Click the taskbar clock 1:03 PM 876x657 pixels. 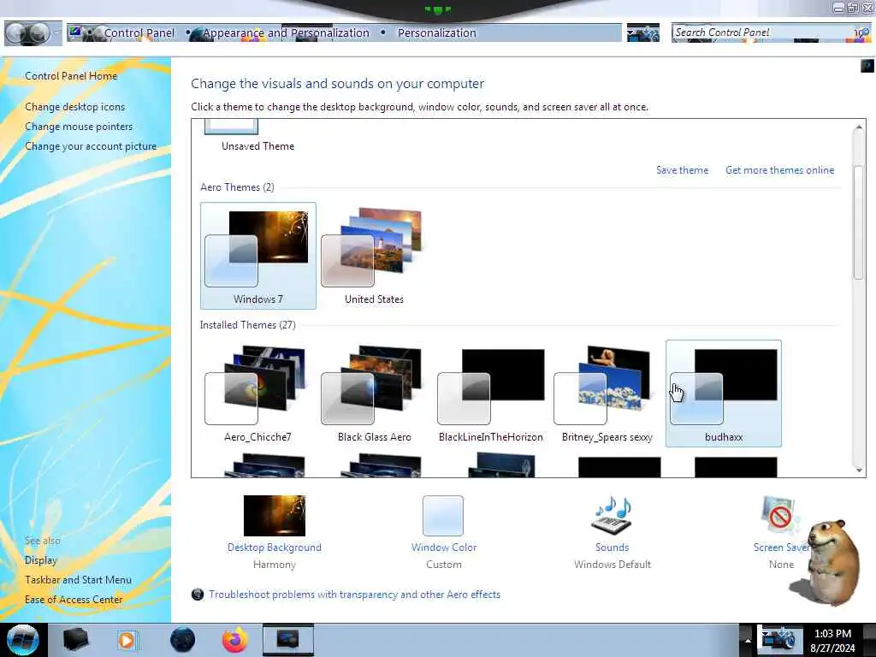(832, 634)
